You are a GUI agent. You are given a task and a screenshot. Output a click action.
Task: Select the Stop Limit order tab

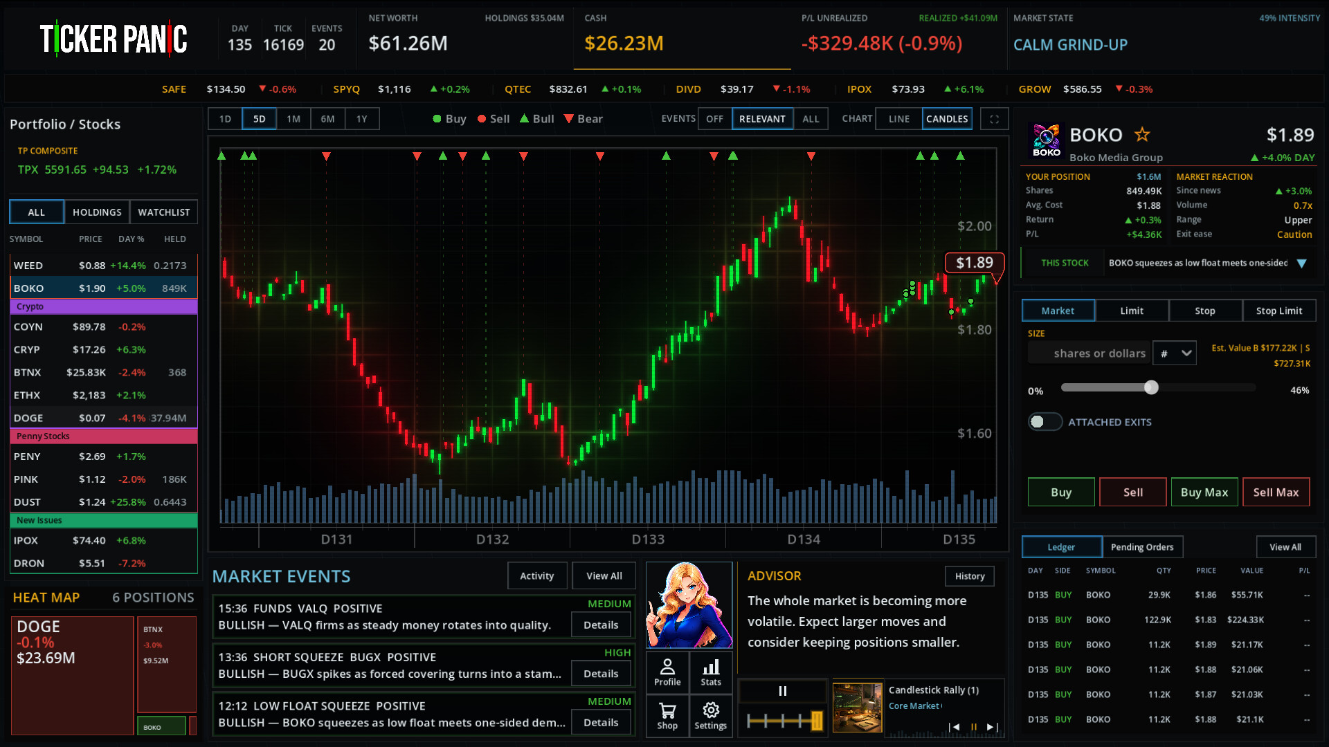click(1279, 311)
